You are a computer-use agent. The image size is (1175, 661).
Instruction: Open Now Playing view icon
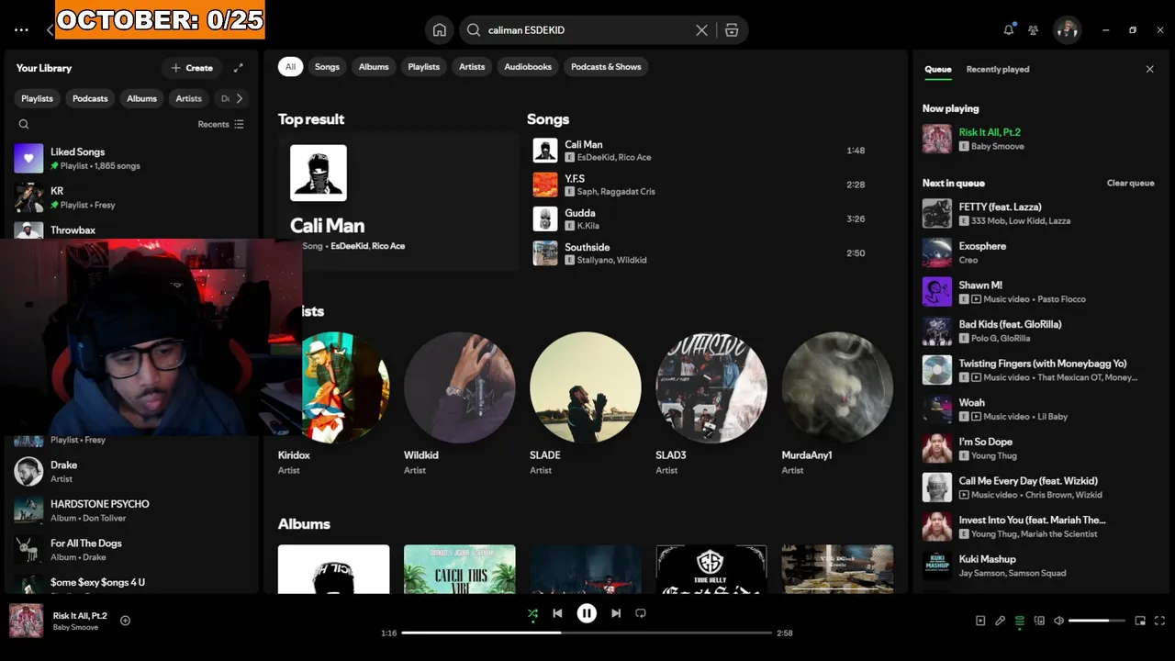pos(980,621)
